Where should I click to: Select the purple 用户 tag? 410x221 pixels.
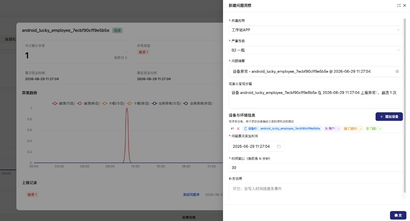coord(332,129)
